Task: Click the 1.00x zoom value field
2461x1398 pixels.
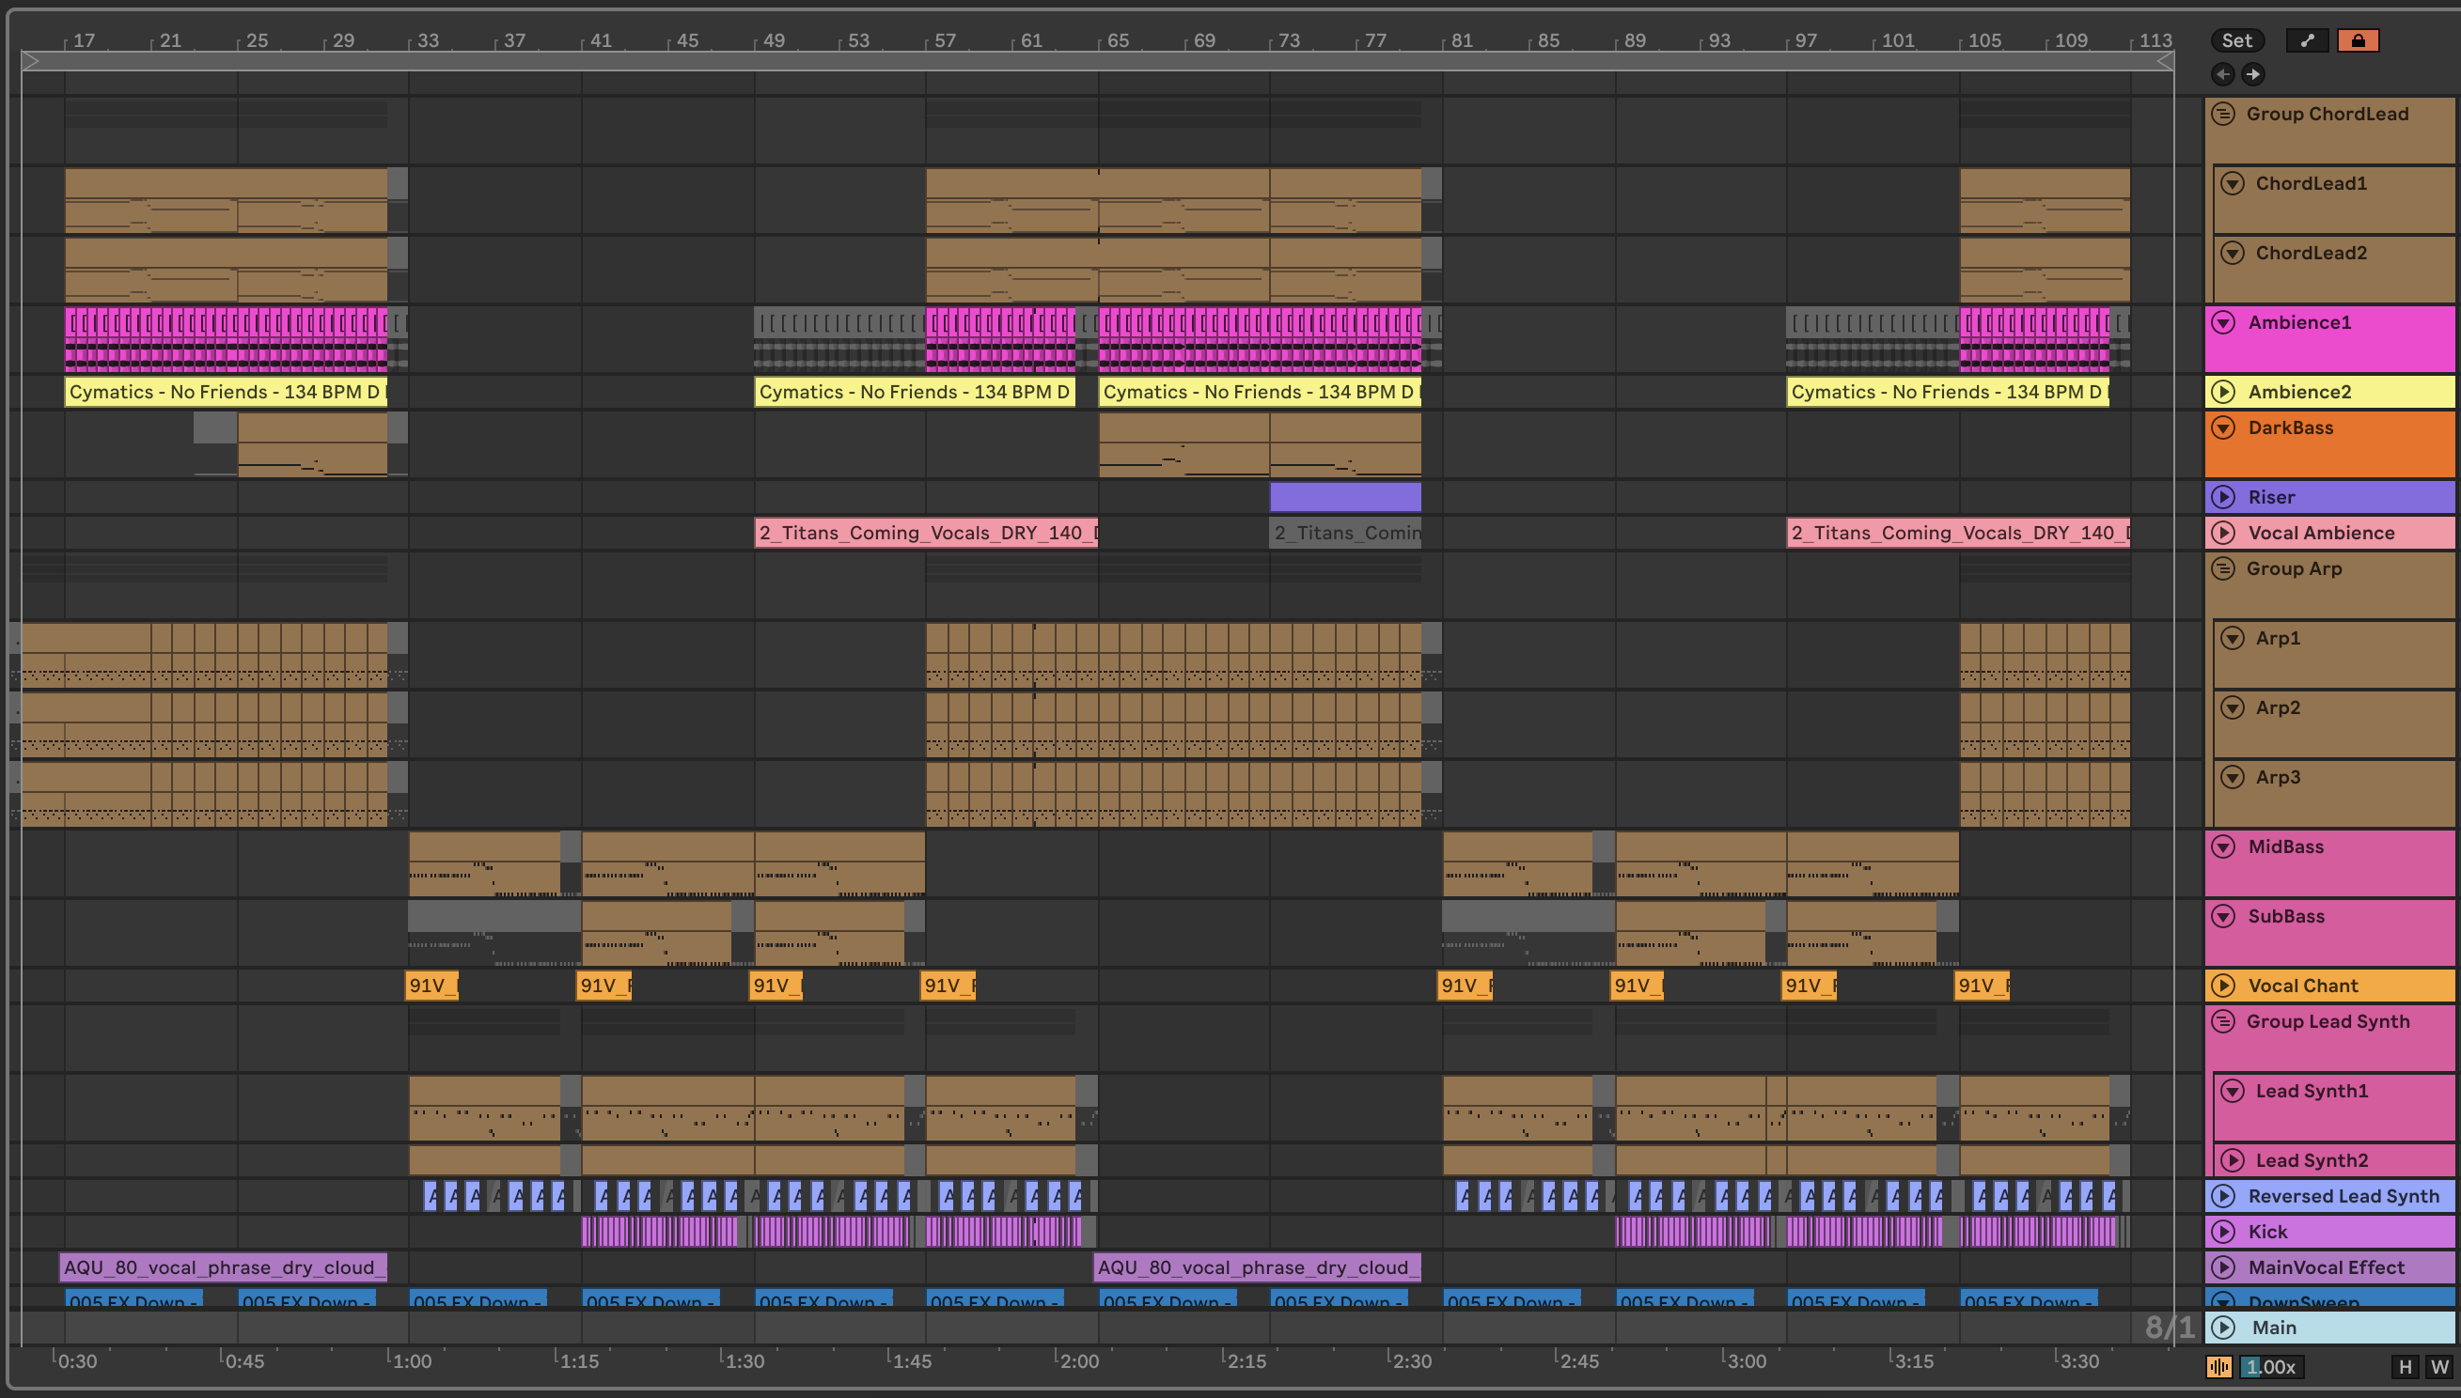Action: pyautogui.click(x=2272, y=1367)
